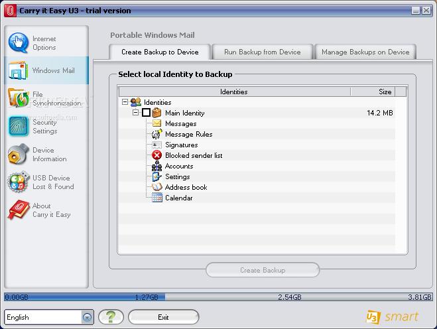Select the Signatures row text
Screen dimensions: 437x329
pos(182,145)
